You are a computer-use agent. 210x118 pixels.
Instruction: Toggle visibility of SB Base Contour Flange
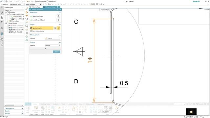[9, 30]
